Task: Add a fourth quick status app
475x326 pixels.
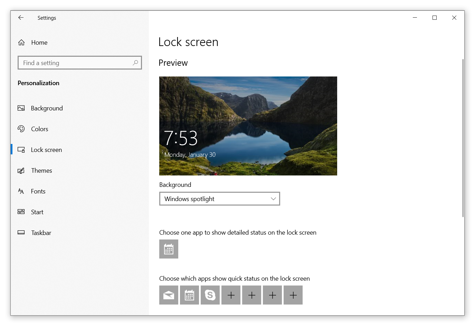Action: [231, 295]
